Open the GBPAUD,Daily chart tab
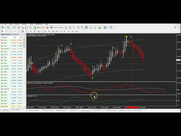Image resolution: width=181 pixels, height=136 pixels. [48, 110]
